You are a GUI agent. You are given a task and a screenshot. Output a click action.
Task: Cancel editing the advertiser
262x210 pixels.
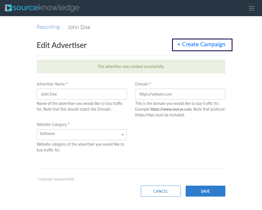161,191
